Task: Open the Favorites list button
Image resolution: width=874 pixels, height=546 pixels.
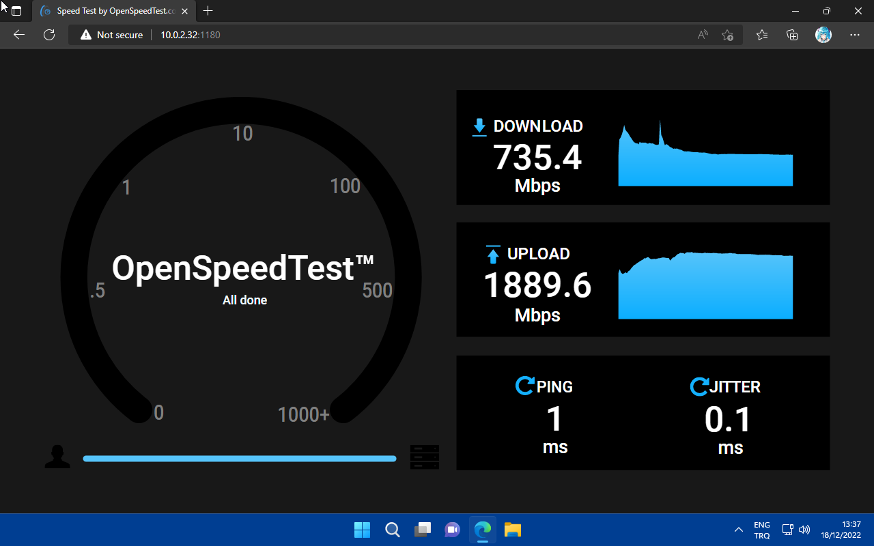Action: point(762,35)
